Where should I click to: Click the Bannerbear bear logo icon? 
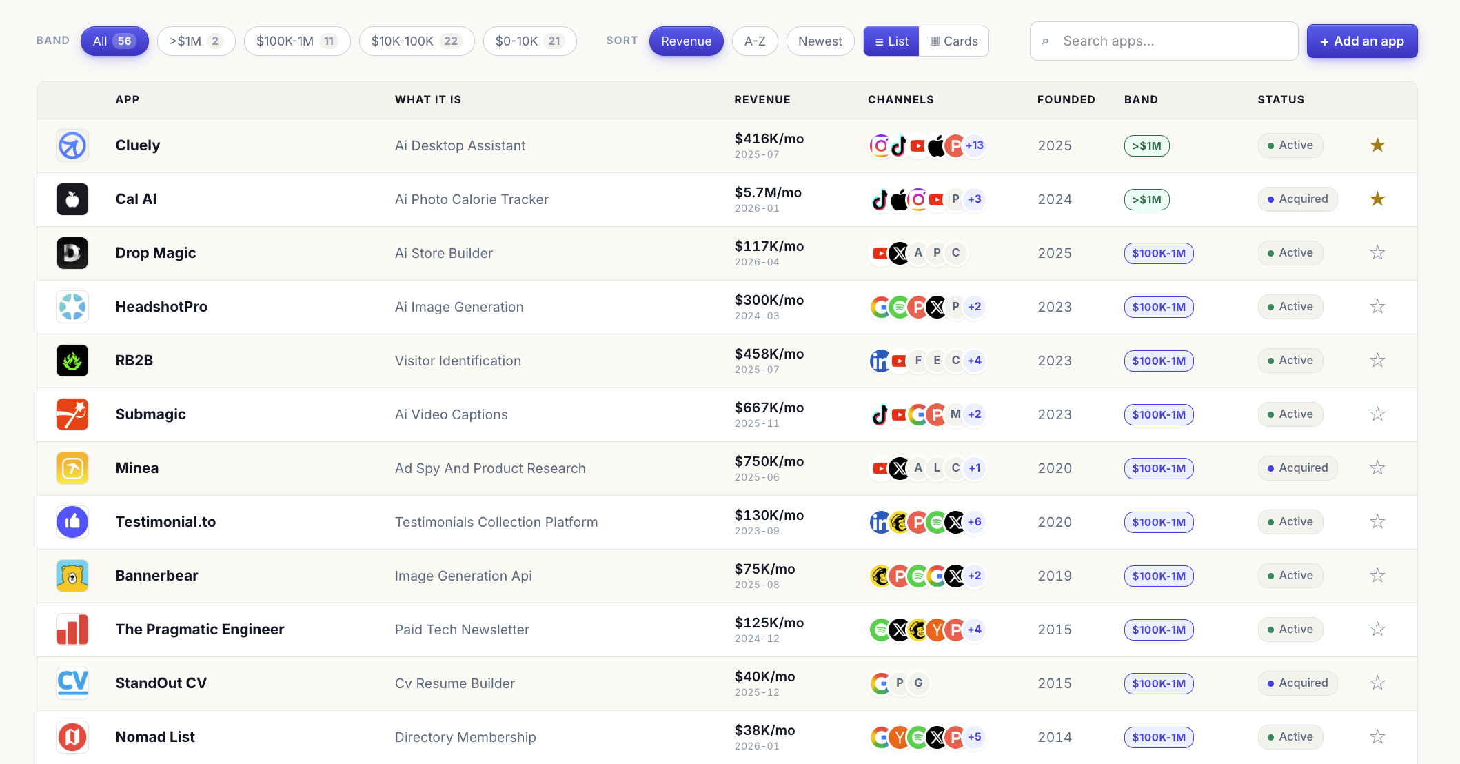[72, 576]
